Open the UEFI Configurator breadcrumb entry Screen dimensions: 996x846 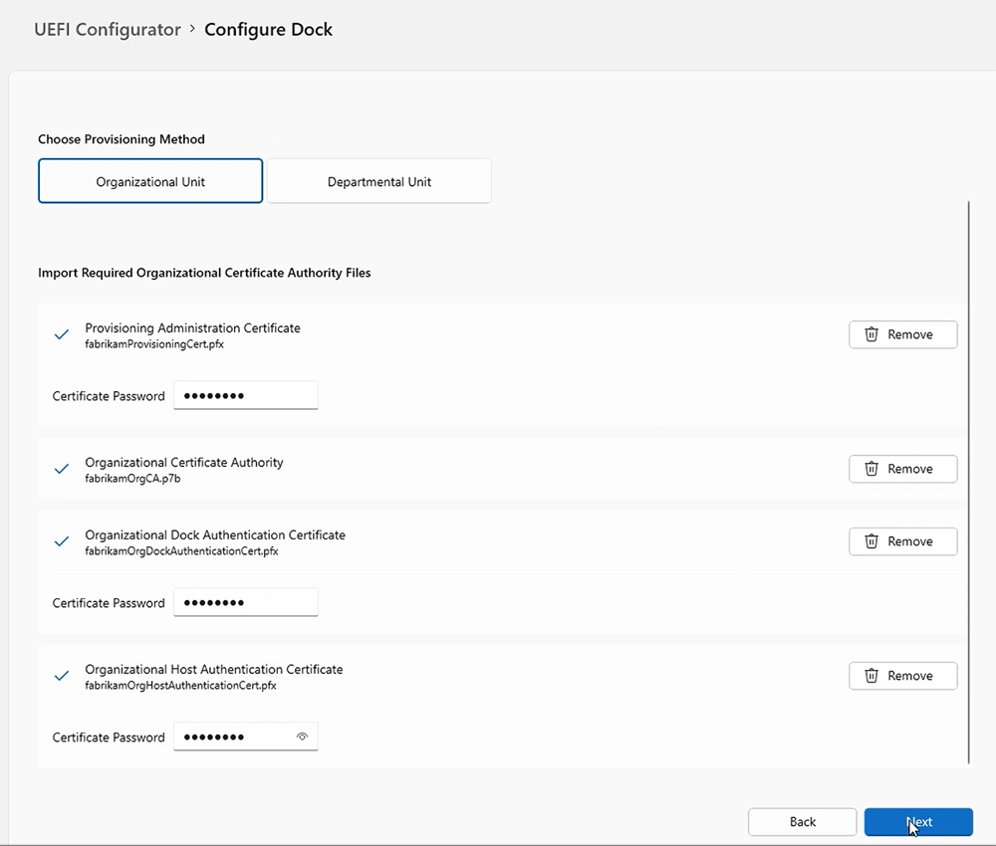coord(107,30)
